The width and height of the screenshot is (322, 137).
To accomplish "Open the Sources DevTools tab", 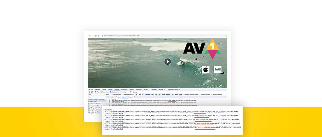I will pyautogui.click(x=110, y=90).
